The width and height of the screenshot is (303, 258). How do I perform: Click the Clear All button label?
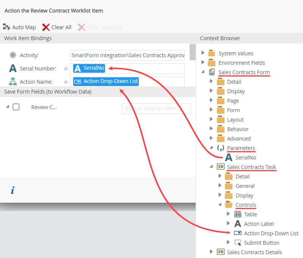pyautogui.click(x=61, y=27)
